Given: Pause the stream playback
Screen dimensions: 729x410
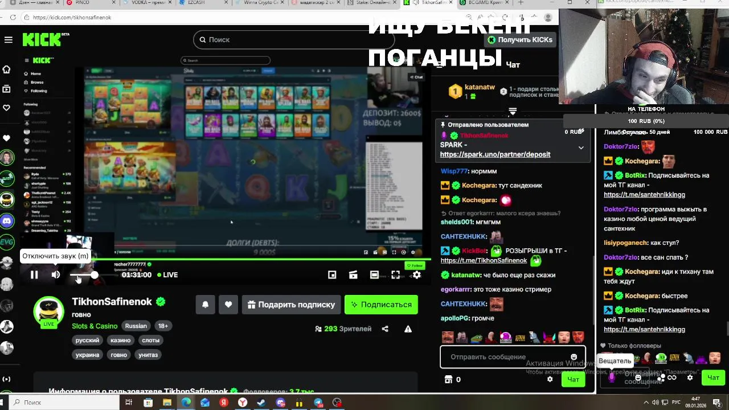Looking at the screenshot, I should point(34,274).
